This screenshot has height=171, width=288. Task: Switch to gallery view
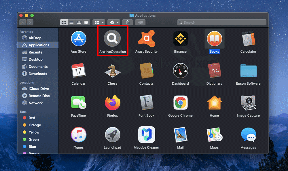86,22
